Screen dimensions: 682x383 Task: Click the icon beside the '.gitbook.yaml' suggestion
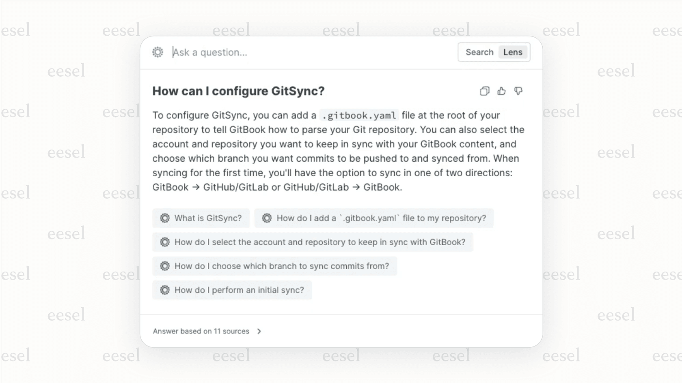(x=267, y=218)
